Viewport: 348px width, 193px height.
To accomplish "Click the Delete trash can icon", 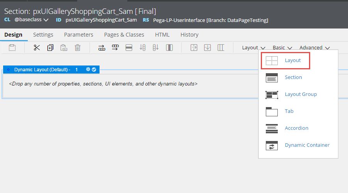I will (78, 48).
